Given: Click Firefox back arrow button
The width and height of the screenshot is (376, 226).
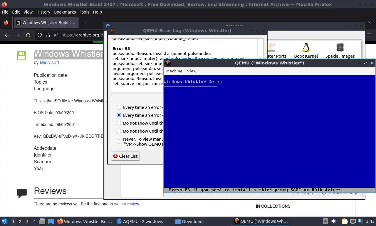Looking at the screenshot, I should [x=7, y=35].
